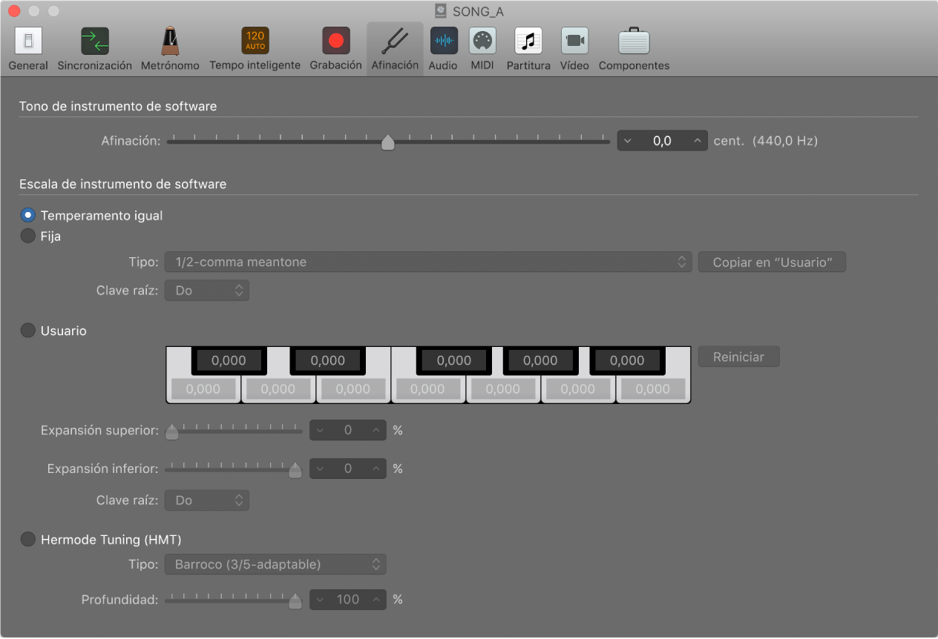Open Tempo inteligente settings icon
938x639 pixels.
255,42
